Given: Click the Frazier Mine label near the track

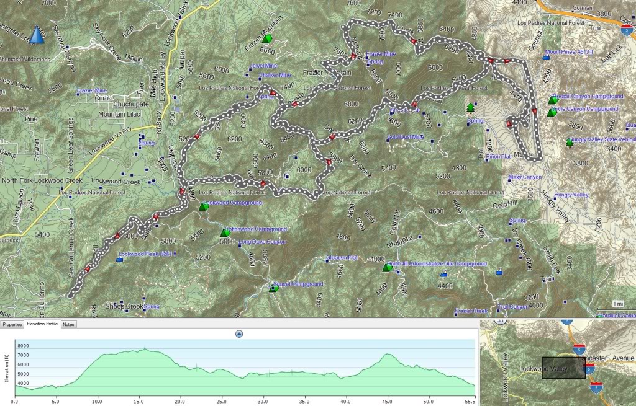Looking at the screenshot, I should point(381,54).
